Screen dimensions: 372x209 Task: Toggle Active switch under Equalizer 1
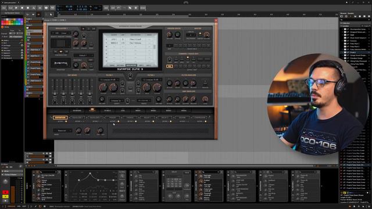(84, 121)
